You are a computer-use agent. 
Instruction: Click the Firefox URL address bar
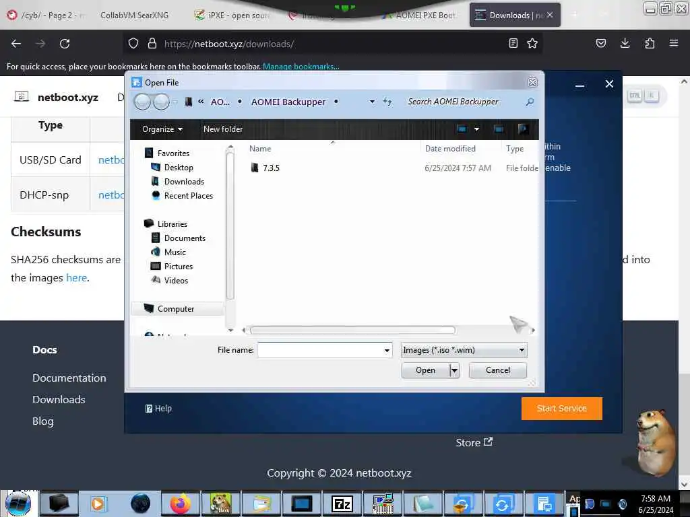click(332, 44)
